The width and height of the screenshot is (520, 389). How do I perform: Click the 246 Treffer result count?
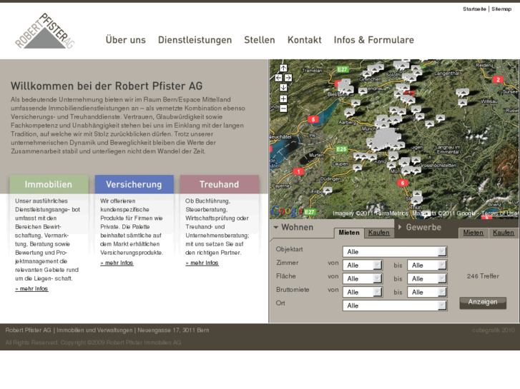click(483, 276)
